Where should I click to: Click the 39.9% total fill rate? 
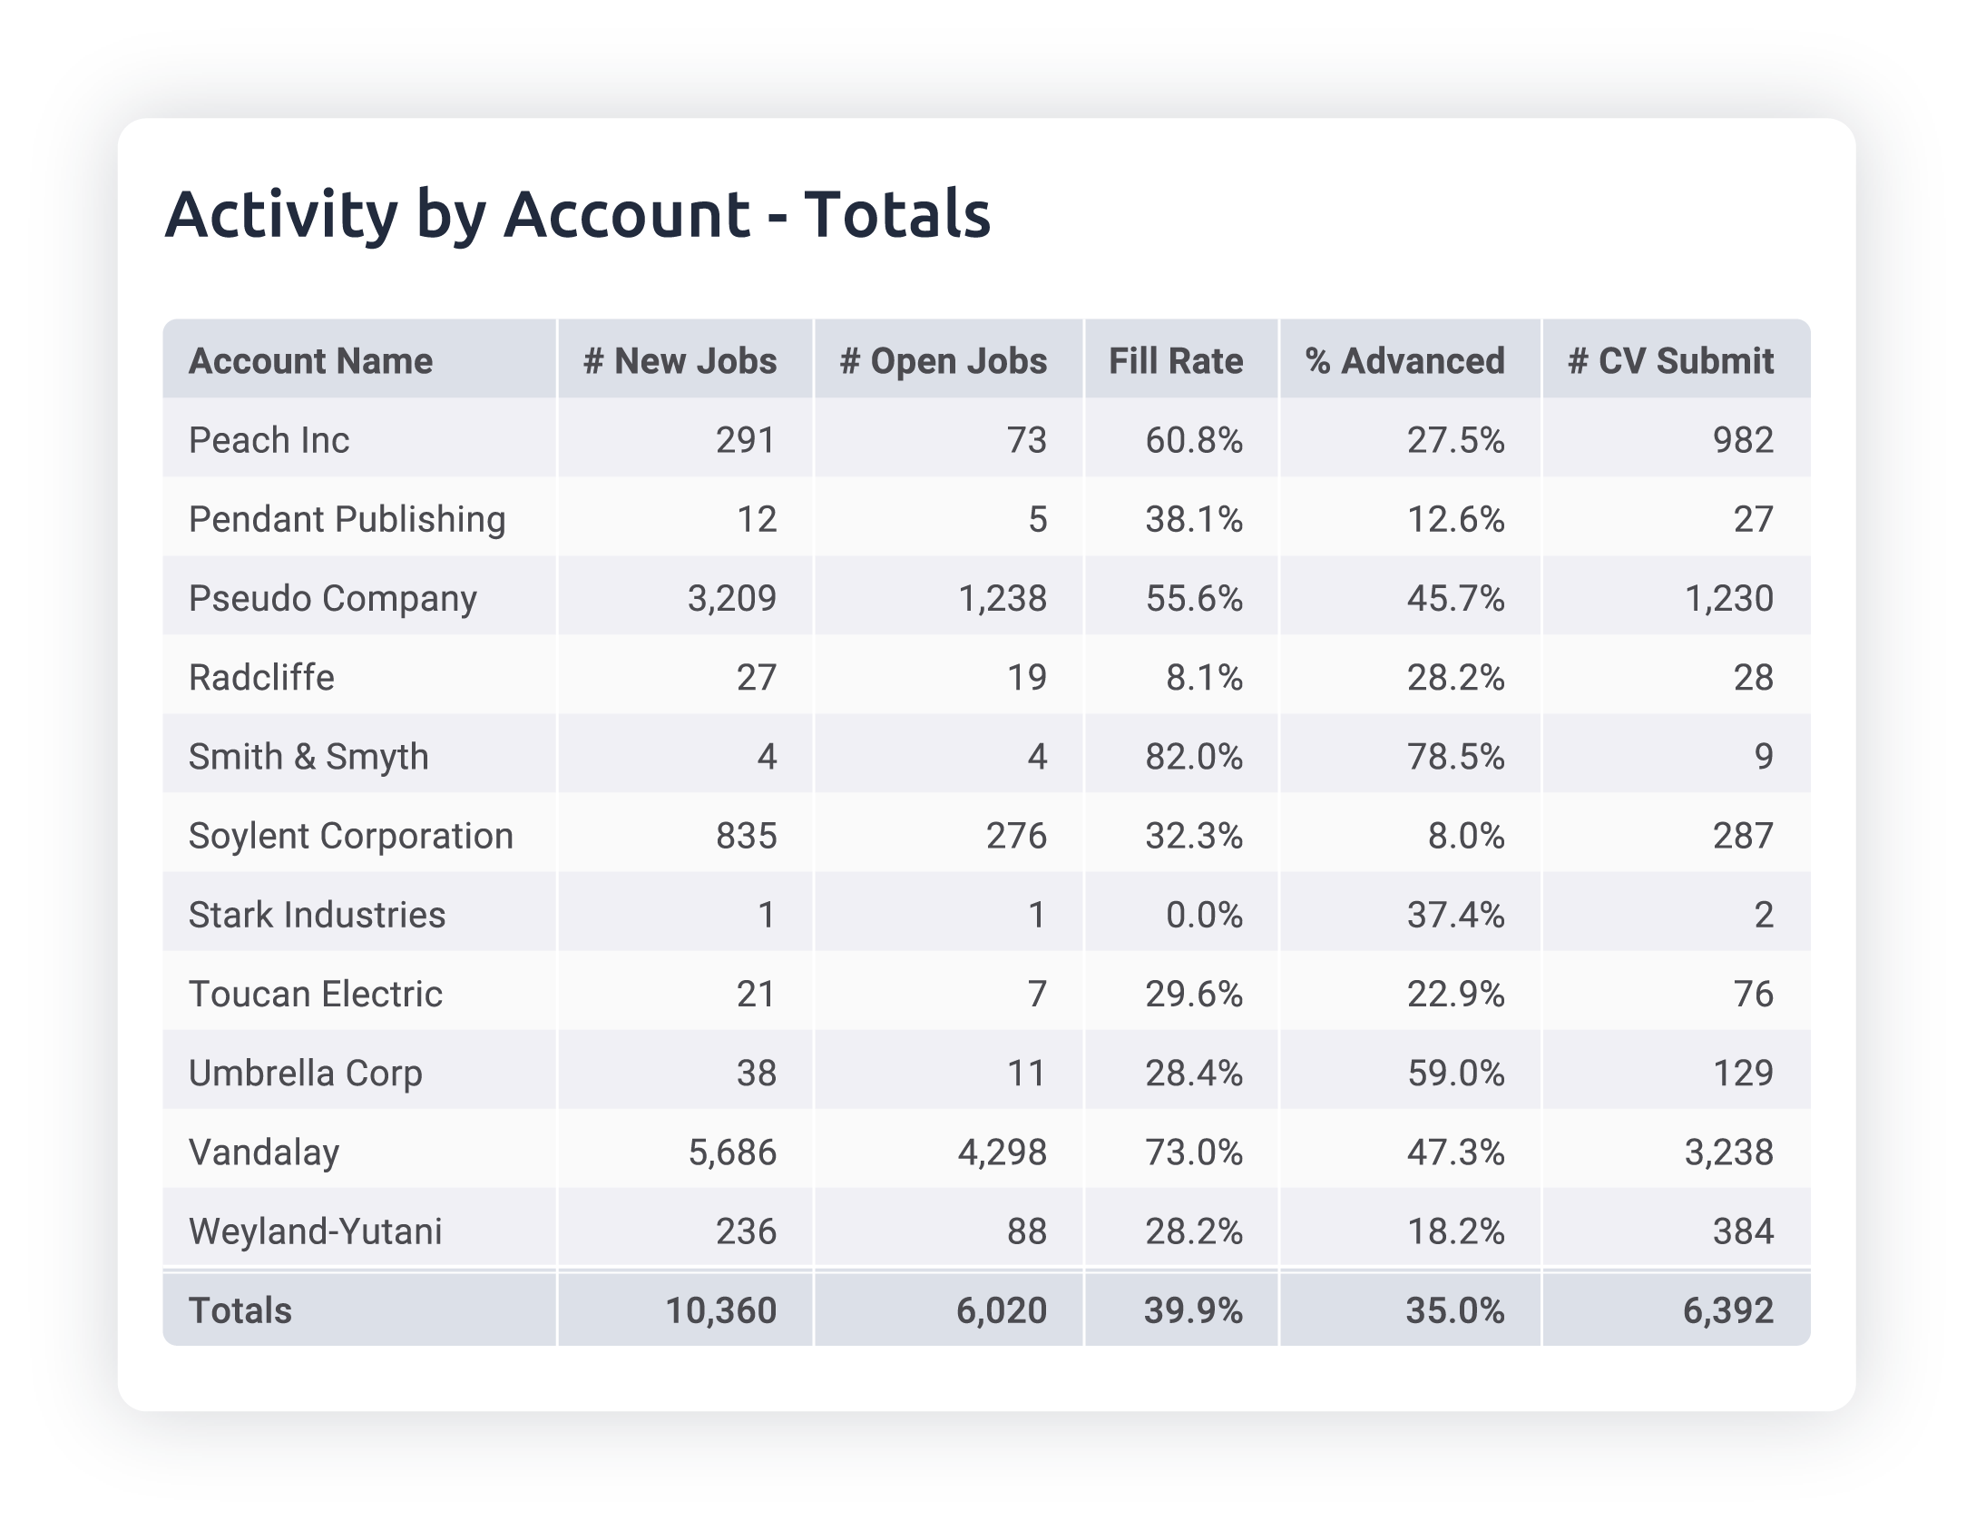[1193, 1310]
